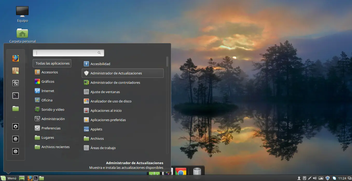Launch Firefox from the menu favorites sidebar

16,58
